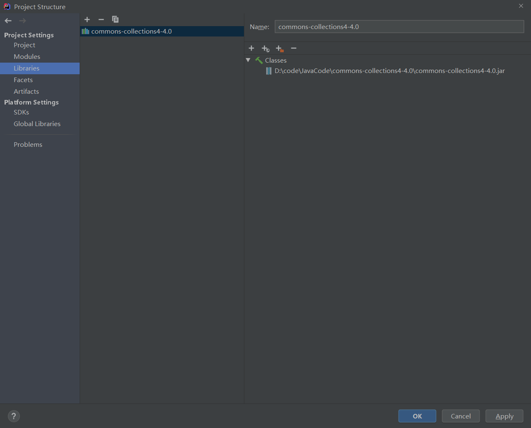The width and height of the screenshot is (531, 428).
Task: Click the forward navigation arrow
Action: [22, 21]
